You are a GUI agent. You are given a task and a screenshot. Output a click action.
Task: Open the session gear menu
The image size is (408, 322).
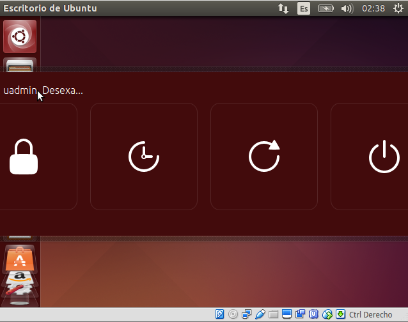[398, 8]
